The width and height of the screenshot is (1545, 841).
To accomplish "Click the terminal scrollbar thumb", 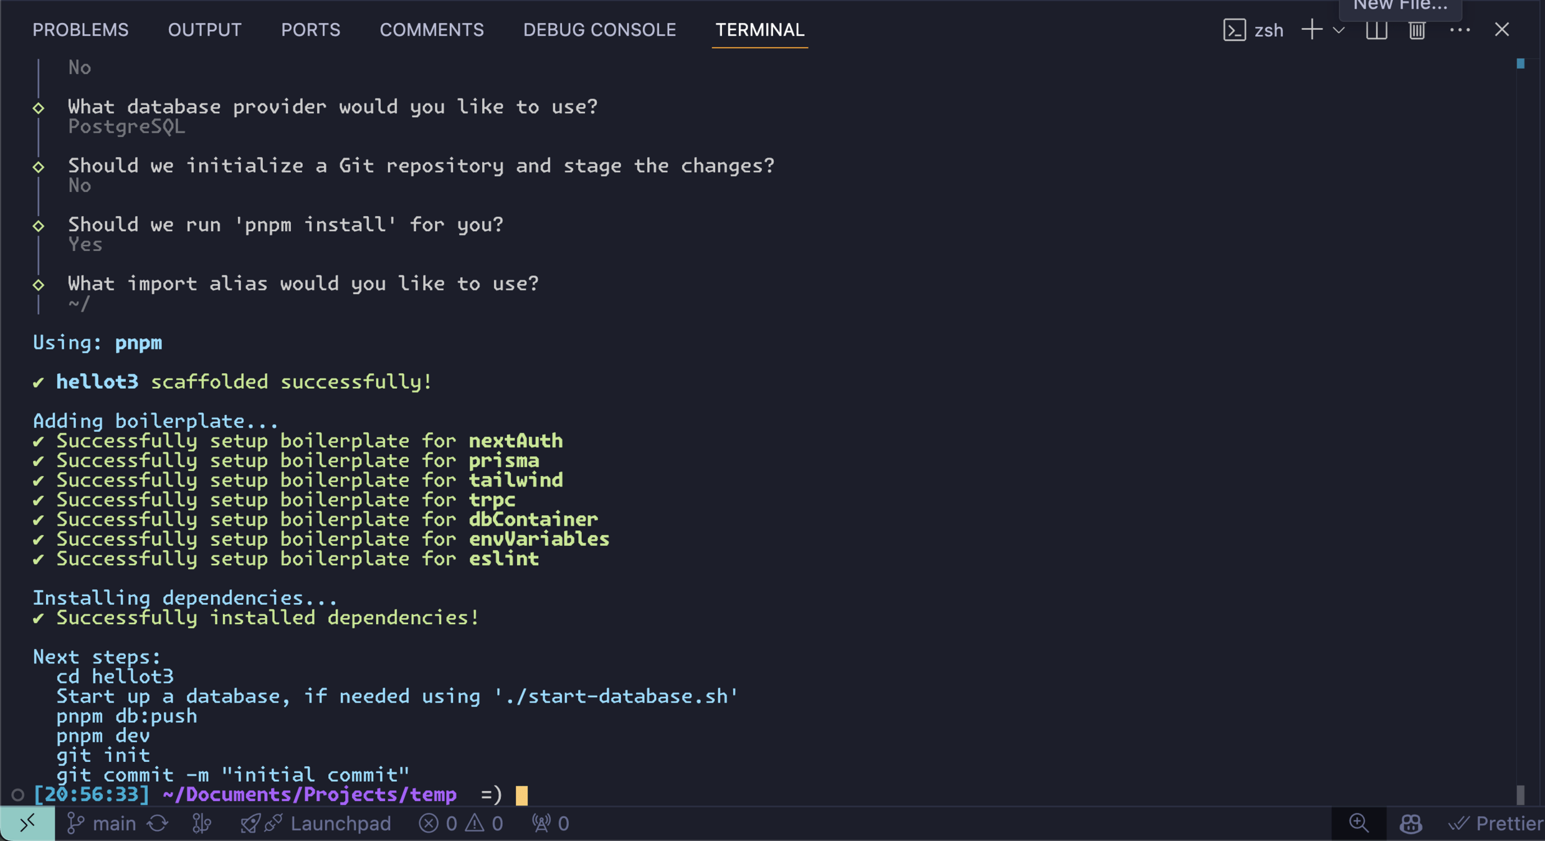I will click(x=1520, y=794).
